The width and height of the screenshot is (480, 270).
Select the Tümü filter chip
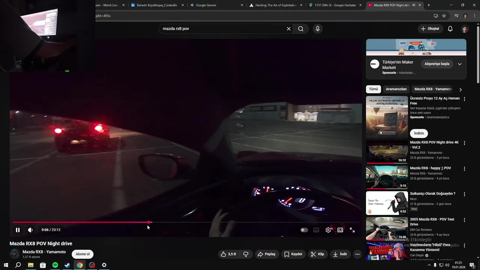pyautogui.click(x=373, y=89)
